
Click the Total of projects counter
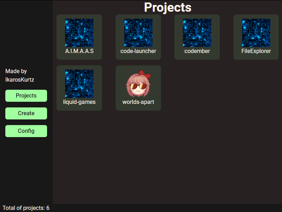pyautogui.click(x=26, y=208)
